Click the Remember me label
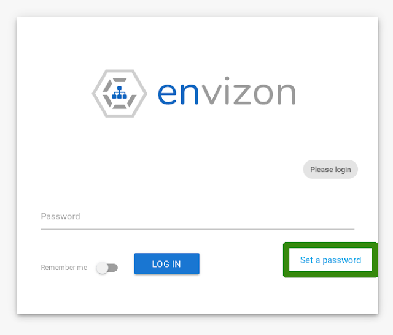This screenshot has width=393, height=335. pyautogui.click(x=64, y=268)
